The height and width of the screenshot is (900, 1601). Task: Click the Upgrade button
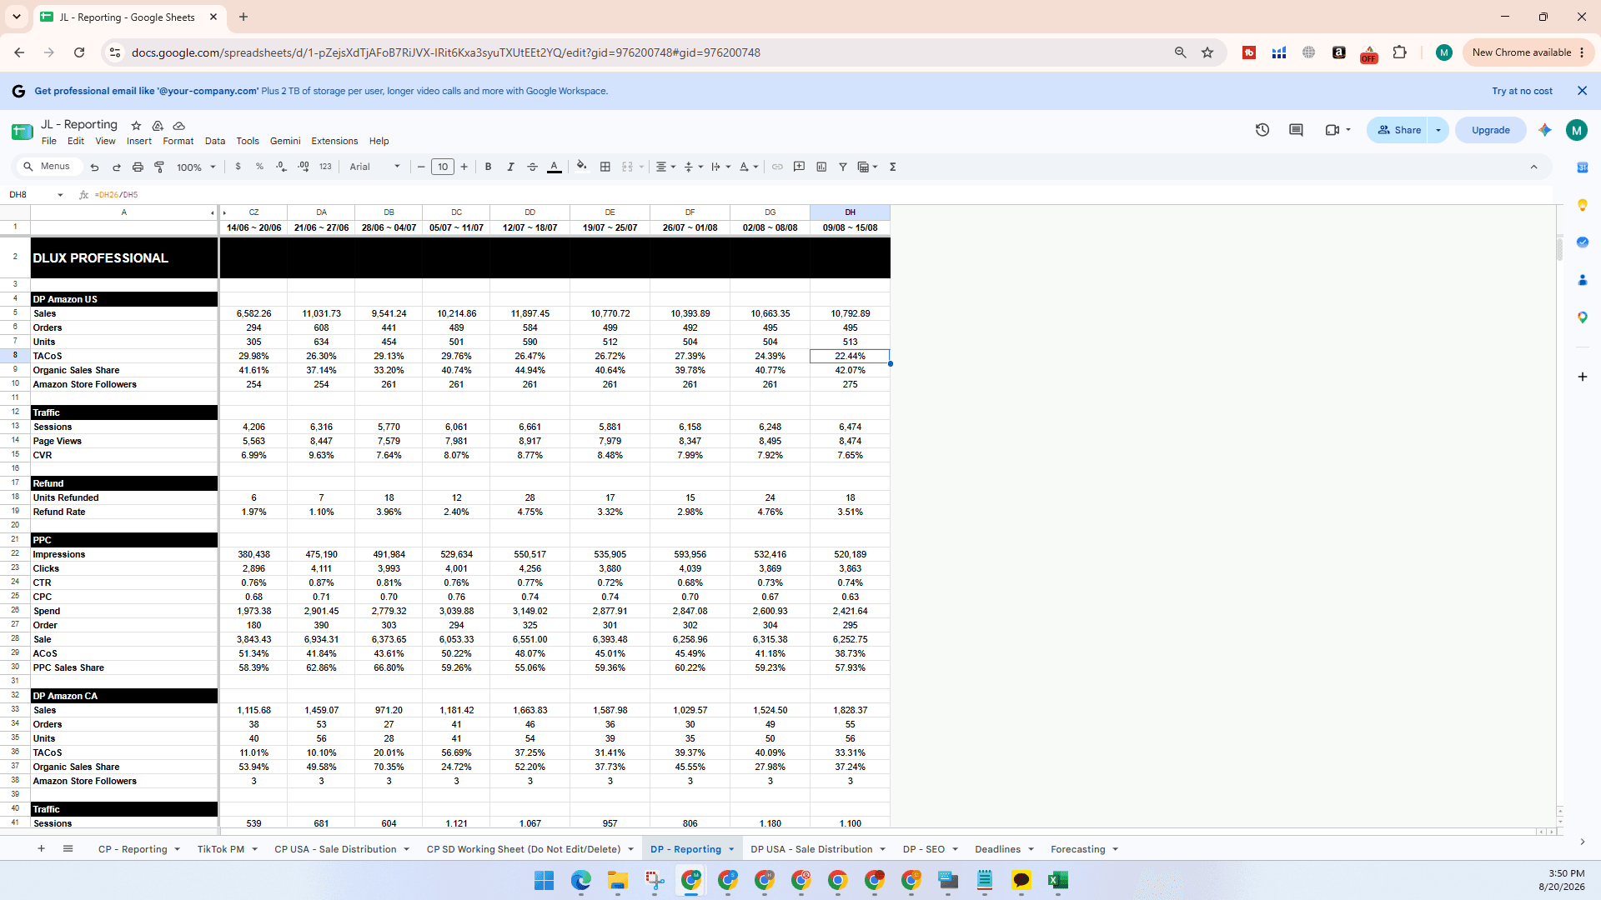(x=1490, y=130)
